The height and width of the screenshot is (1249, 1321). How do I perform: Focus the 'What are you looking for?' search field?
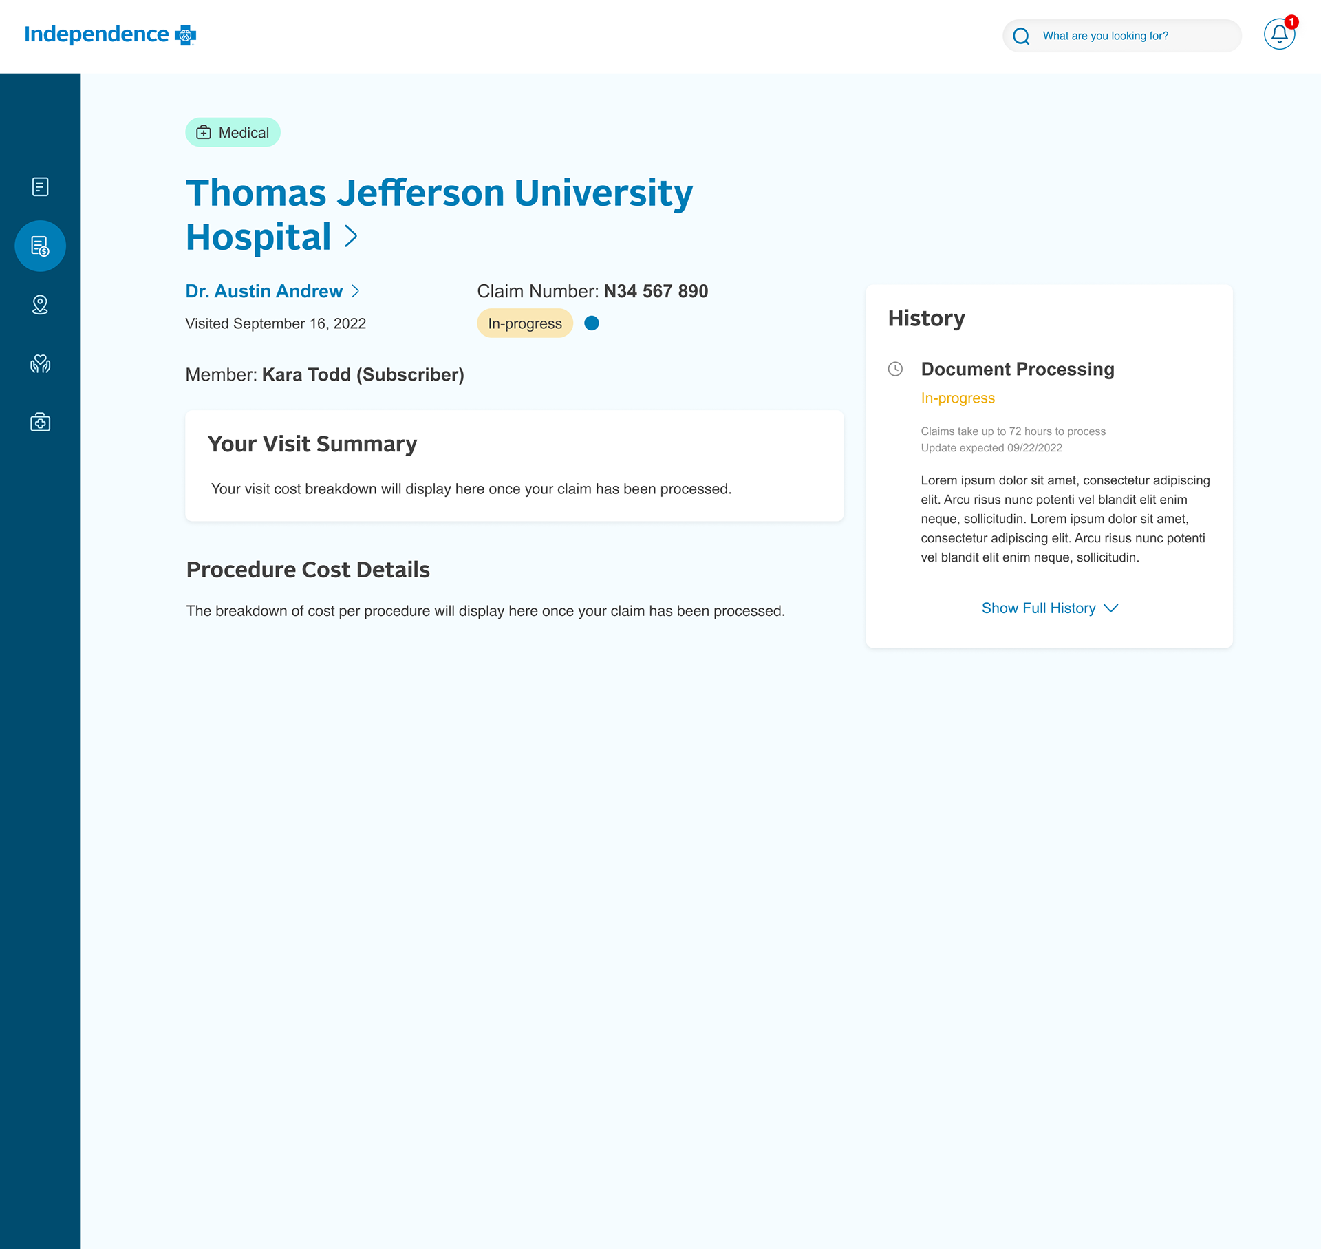[1121, 36]
